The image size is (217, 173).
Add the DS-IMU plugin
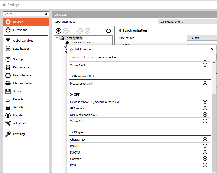click(205, 152)
